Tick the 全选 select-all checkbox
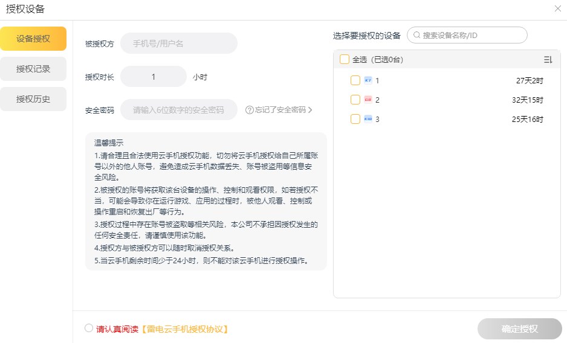The image size is (567, 343). pos(345,59)
